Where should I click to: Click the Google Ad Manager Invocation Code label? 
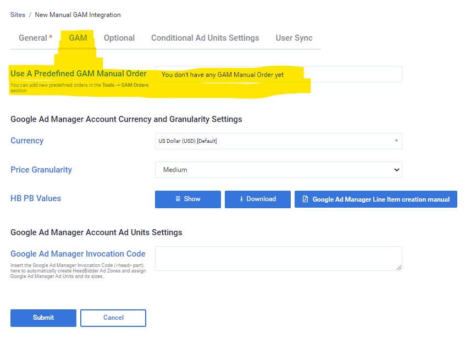[x=78, y=254]
